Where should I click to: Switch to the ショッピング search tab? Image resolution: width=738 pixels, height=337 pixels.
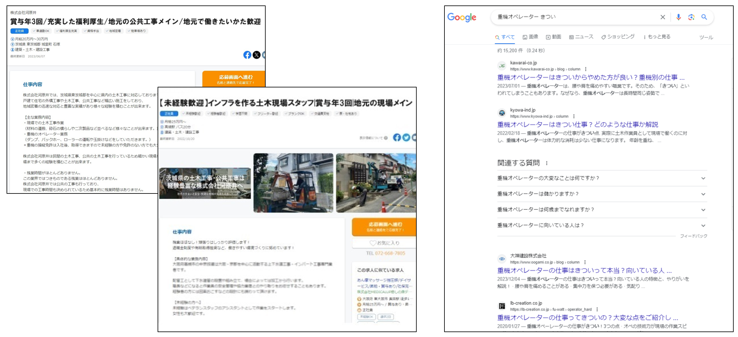pyautogui.click(x=618, y=37)
